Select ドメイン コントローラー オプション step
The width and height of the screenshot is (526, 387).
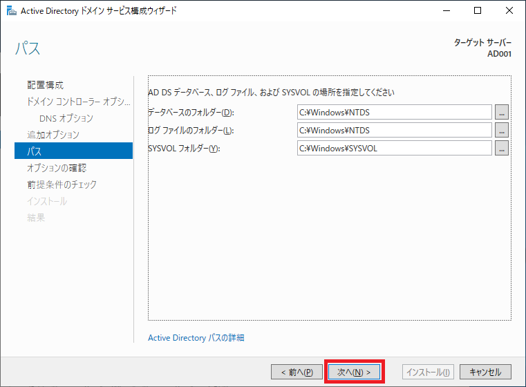point(79,102)
